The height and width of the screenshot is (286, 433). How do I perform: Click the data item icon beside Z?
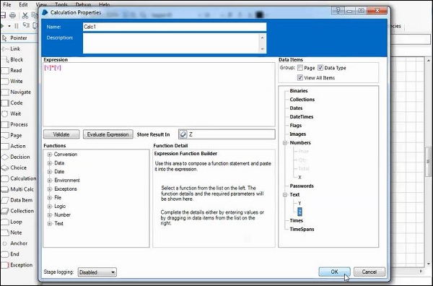[183, 134]
